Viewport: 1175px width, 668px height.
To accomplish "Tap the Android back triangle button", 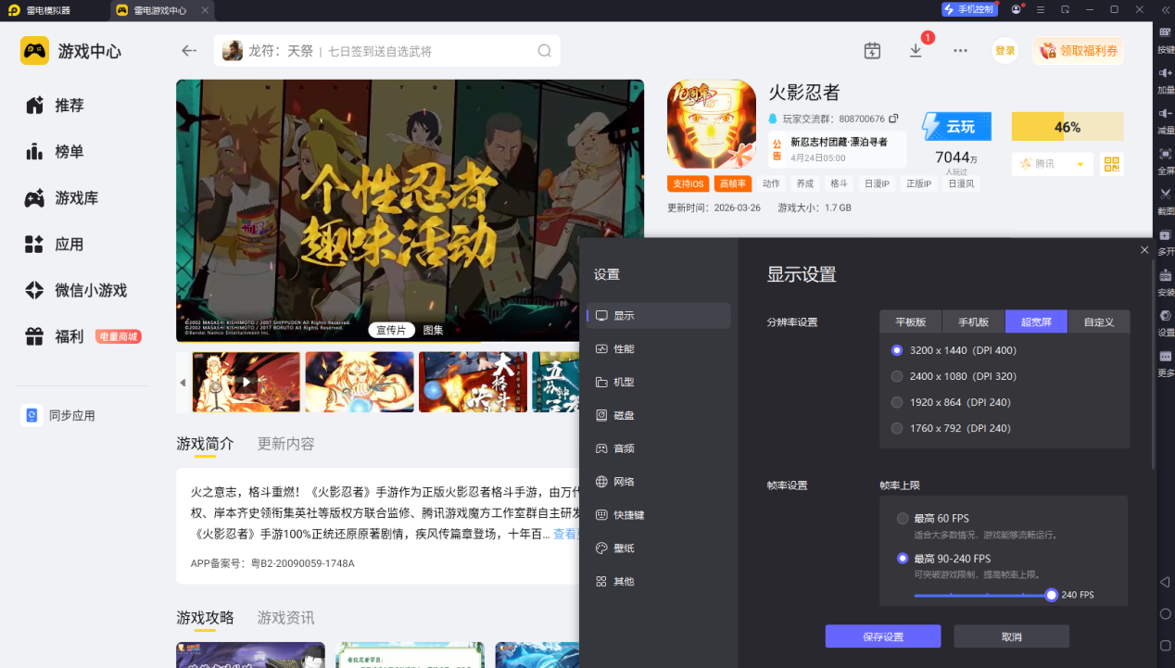I will tap(1165, 582).
